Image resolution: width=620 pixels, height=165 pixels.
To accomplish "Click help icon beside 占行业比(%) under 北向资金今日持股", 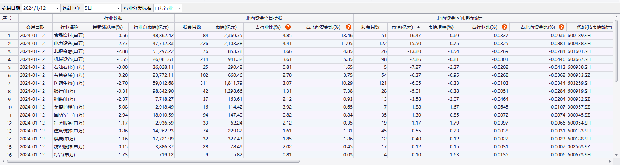I will tap(288, 27).
